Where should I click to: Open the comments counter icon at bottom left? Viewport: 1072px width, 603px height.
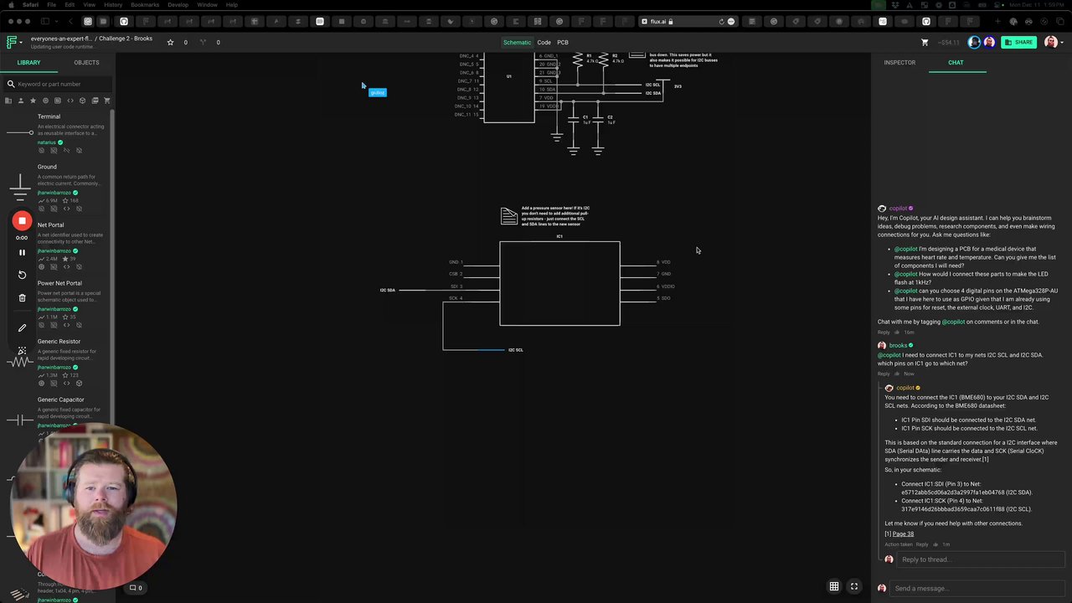[135, 588]
